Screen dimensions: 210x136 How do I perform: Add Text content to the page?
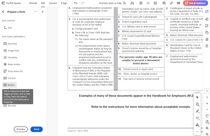click(8, 28)
